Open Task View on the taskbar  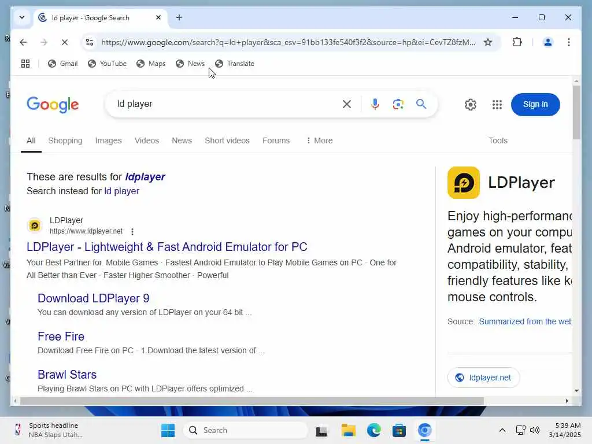tap(321, 430)
